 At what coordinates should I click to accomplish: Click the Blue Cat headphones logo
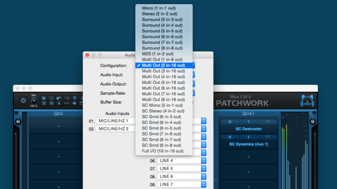point(307,100)
